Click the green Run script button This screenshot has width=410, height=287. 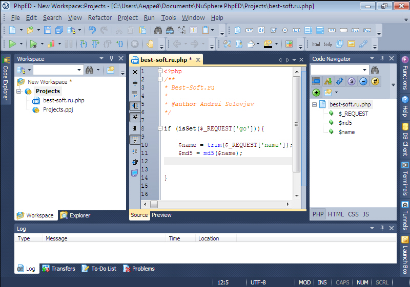(x=12, y=44)
